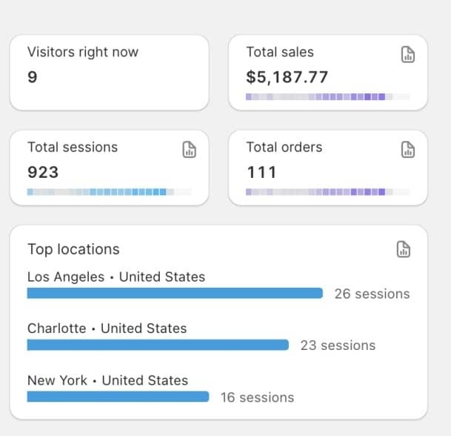The width and height of the screenshot is (451, 436).
Task: Open the Total sessions report icon
Action: (190, 149)
